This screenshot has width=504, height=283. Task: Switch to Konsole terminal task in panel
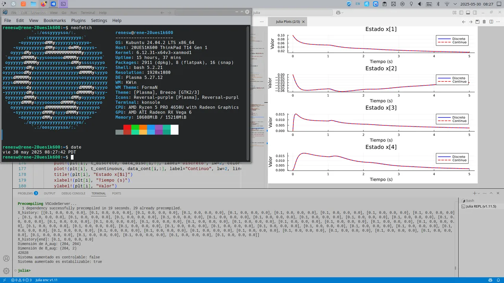pos(63,4)
